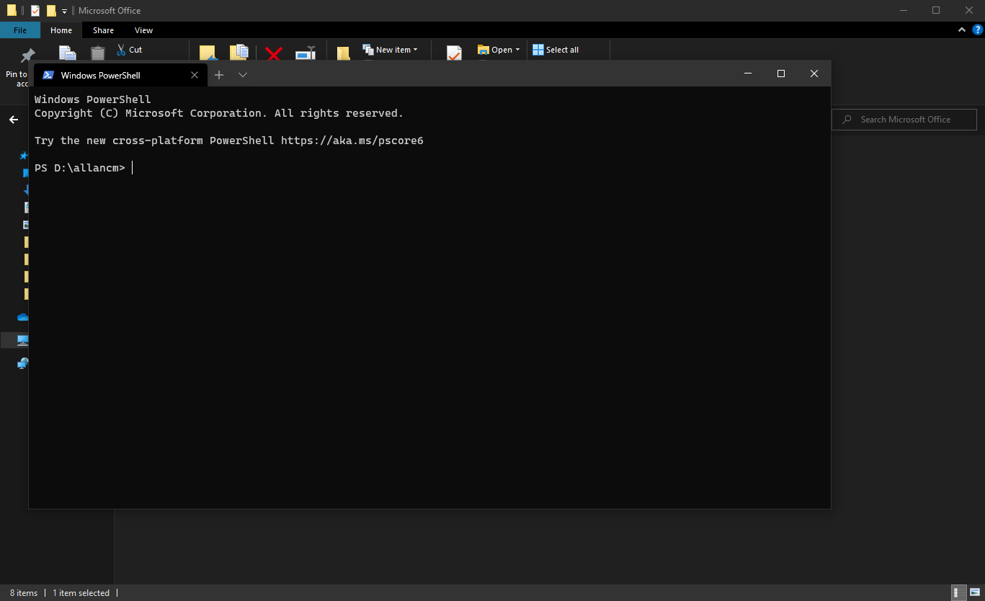This screenshot has height=601, width=985.
Task: Open a new terminal tab with plus
Action: (x=219, y=75)
